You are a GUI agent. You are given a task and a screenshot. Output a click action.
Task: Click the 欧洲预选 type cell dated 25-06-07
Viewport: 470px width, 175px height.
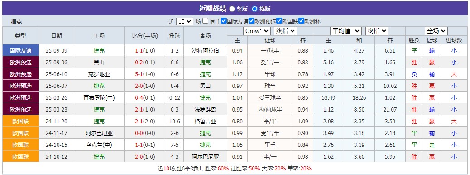21,86
